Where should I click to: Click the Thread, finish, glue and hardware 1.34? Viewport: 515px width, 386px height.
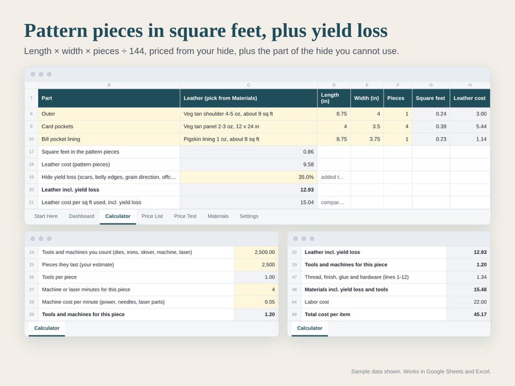468,277
